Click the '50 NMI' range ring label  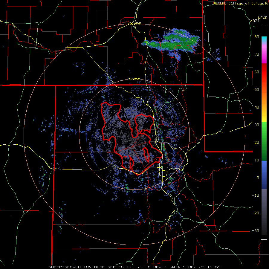tap(134, 79)
